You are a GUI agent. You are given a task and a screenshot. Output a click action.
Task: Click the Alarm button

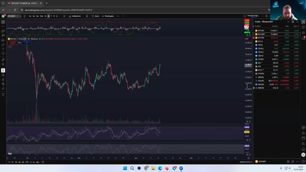coord(96,16)
